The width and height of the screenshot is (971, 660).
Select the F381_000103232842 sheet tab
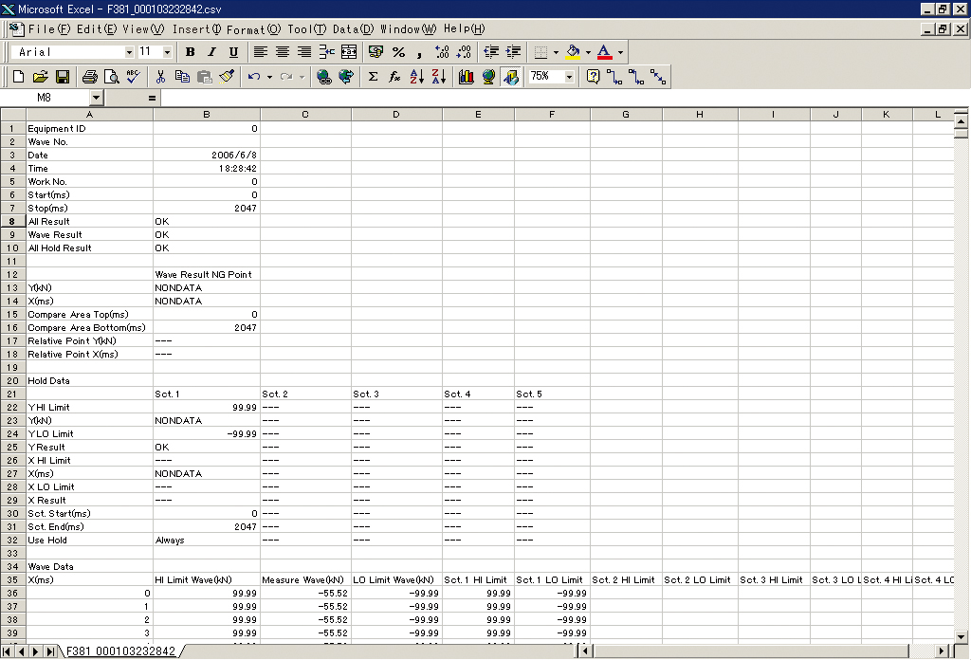[120, 651]
